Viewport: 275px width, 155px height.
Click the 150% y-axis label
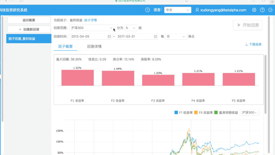(x=60, y=131)
